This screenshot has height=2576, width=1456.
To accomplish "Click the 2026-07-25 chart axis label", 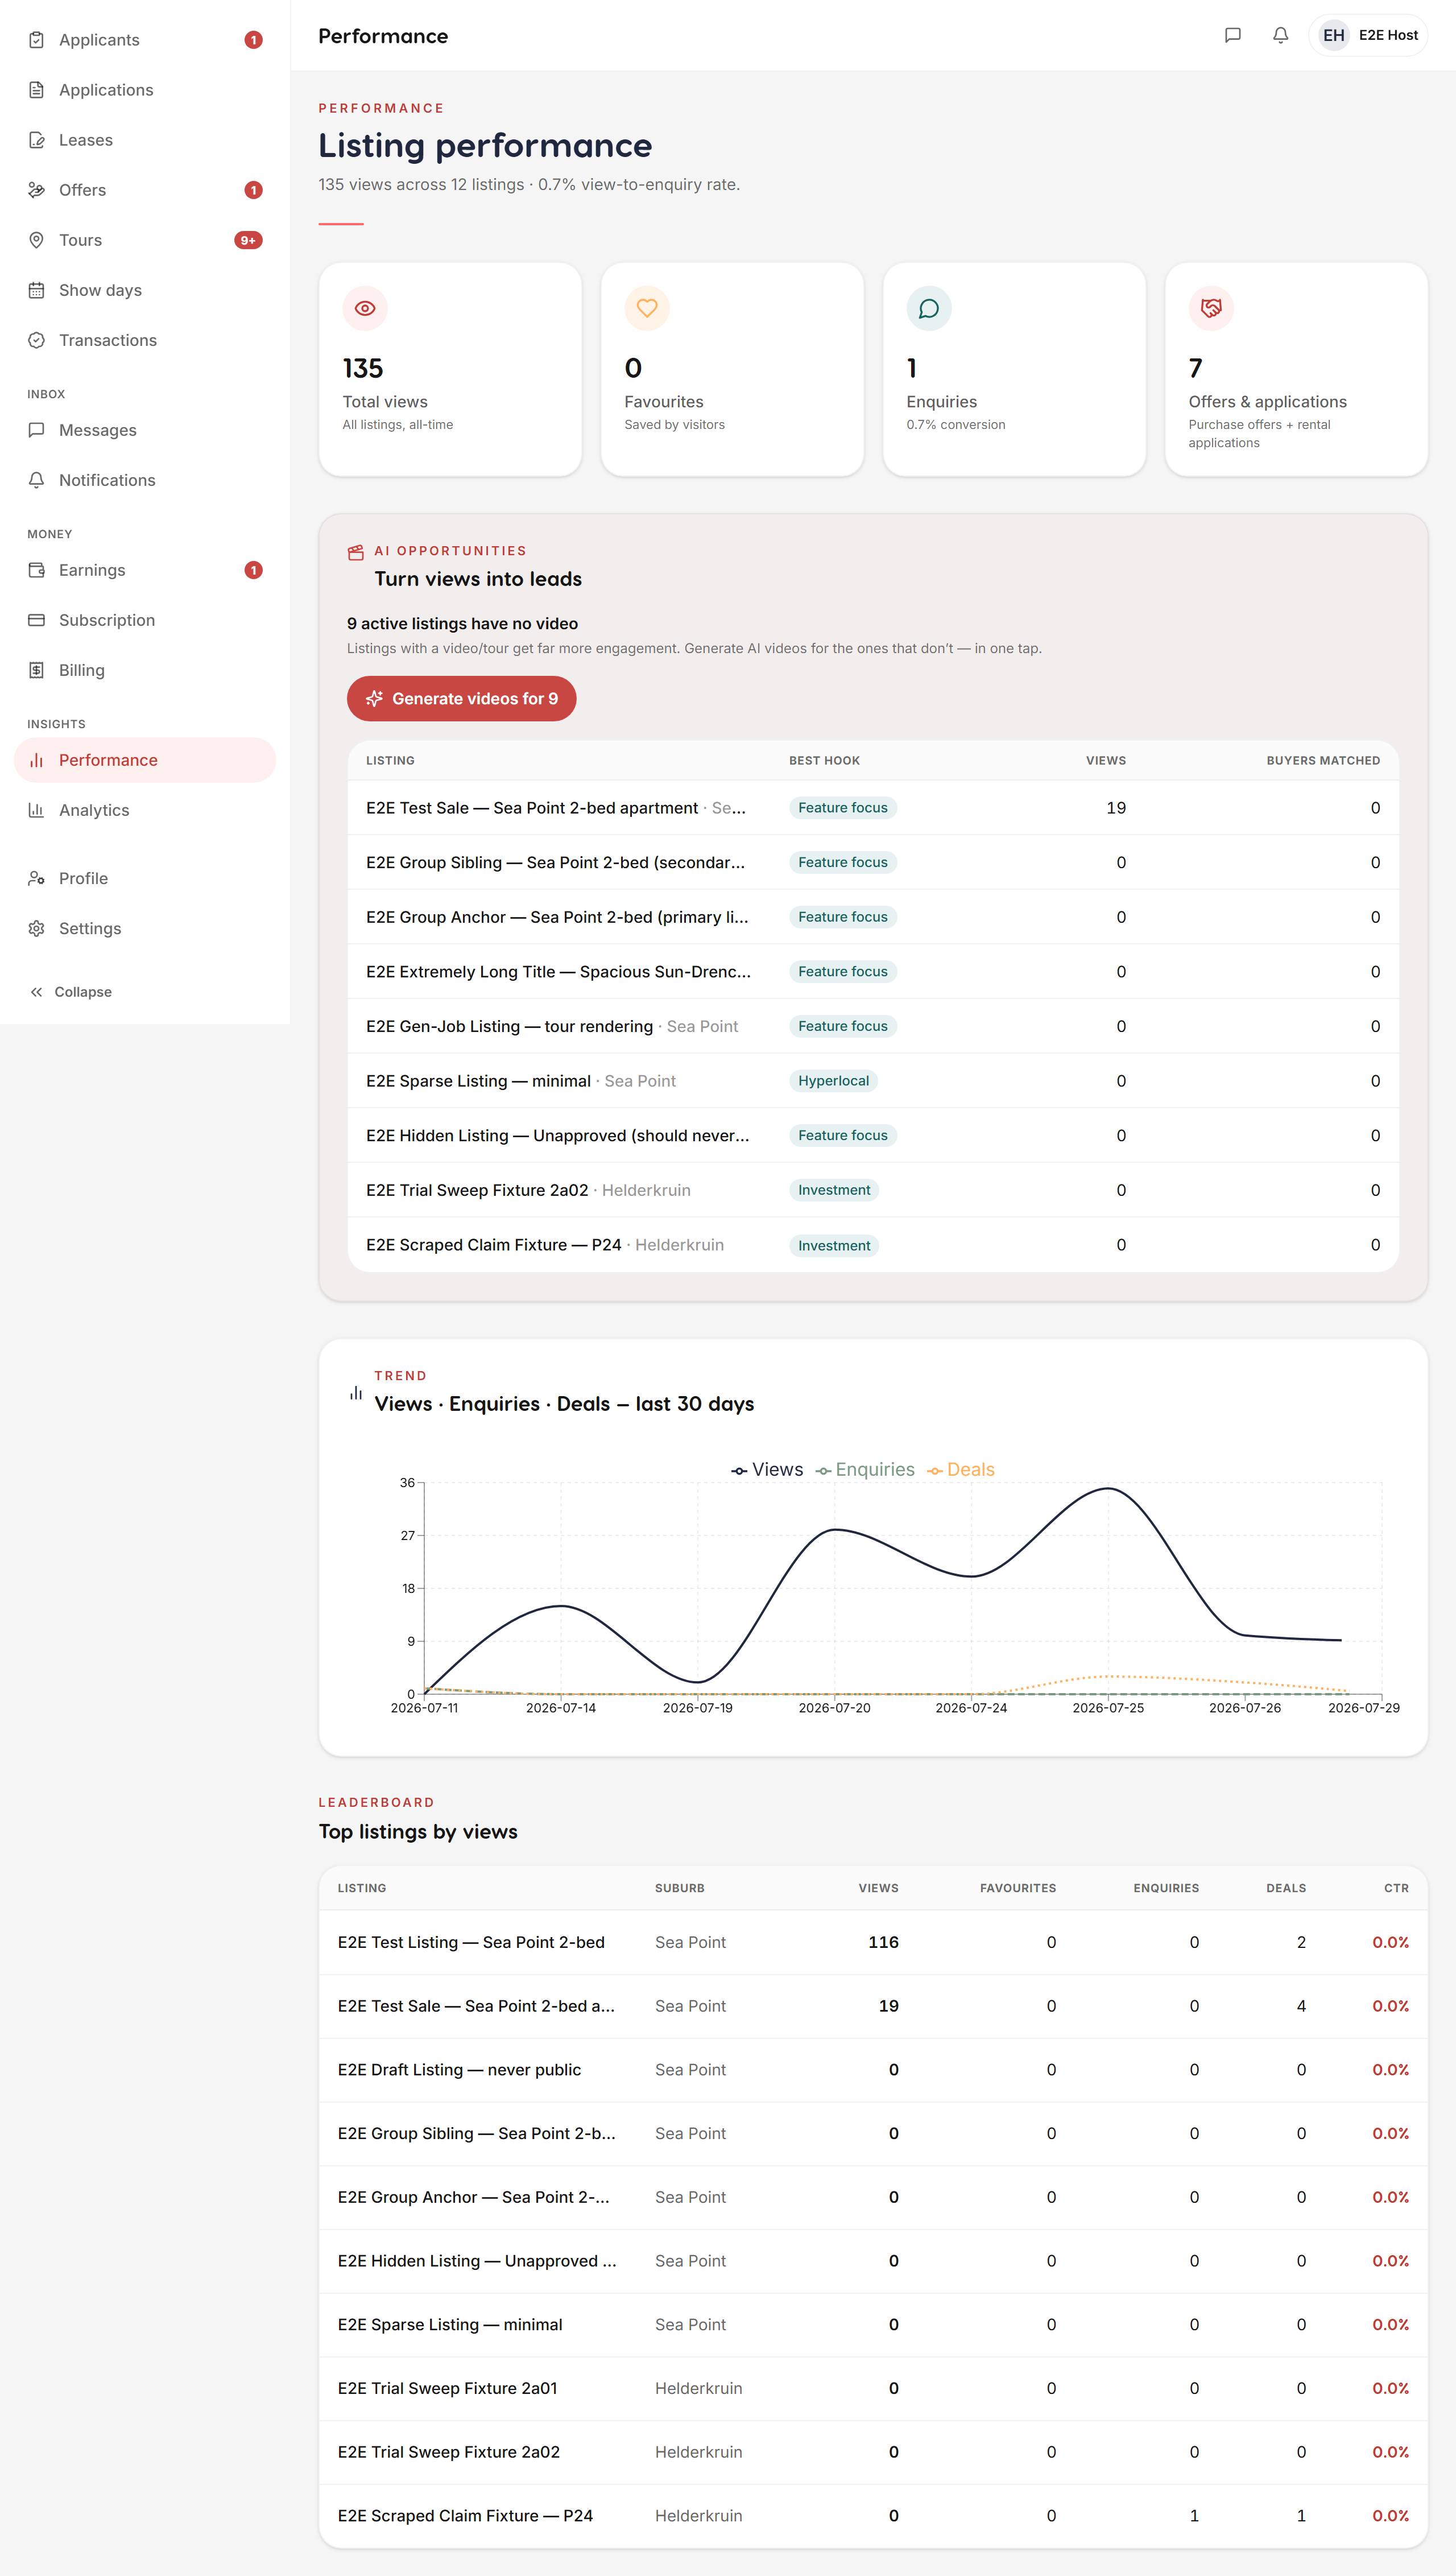I will (x=1108, y=1708).
